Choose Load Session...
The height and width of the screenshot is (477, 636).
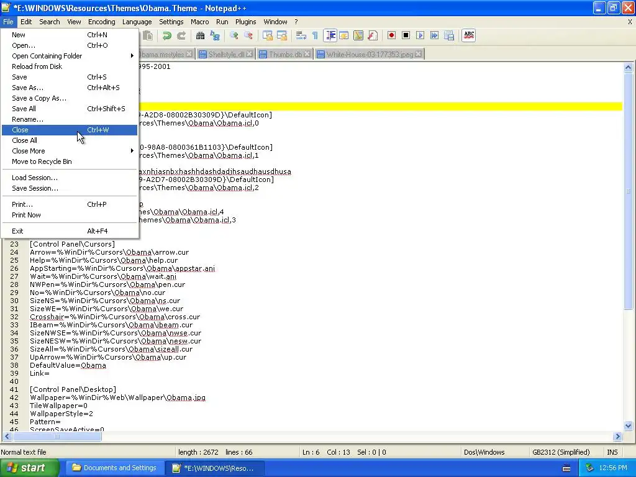[70, 178]
